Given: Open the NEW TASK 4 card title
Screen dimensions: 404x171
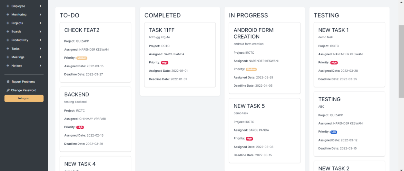Looking at the screenshot, I should 80,164.
